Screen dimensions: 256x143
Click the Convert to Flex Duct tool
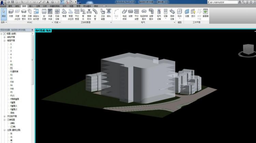click(x=36, y=14)
